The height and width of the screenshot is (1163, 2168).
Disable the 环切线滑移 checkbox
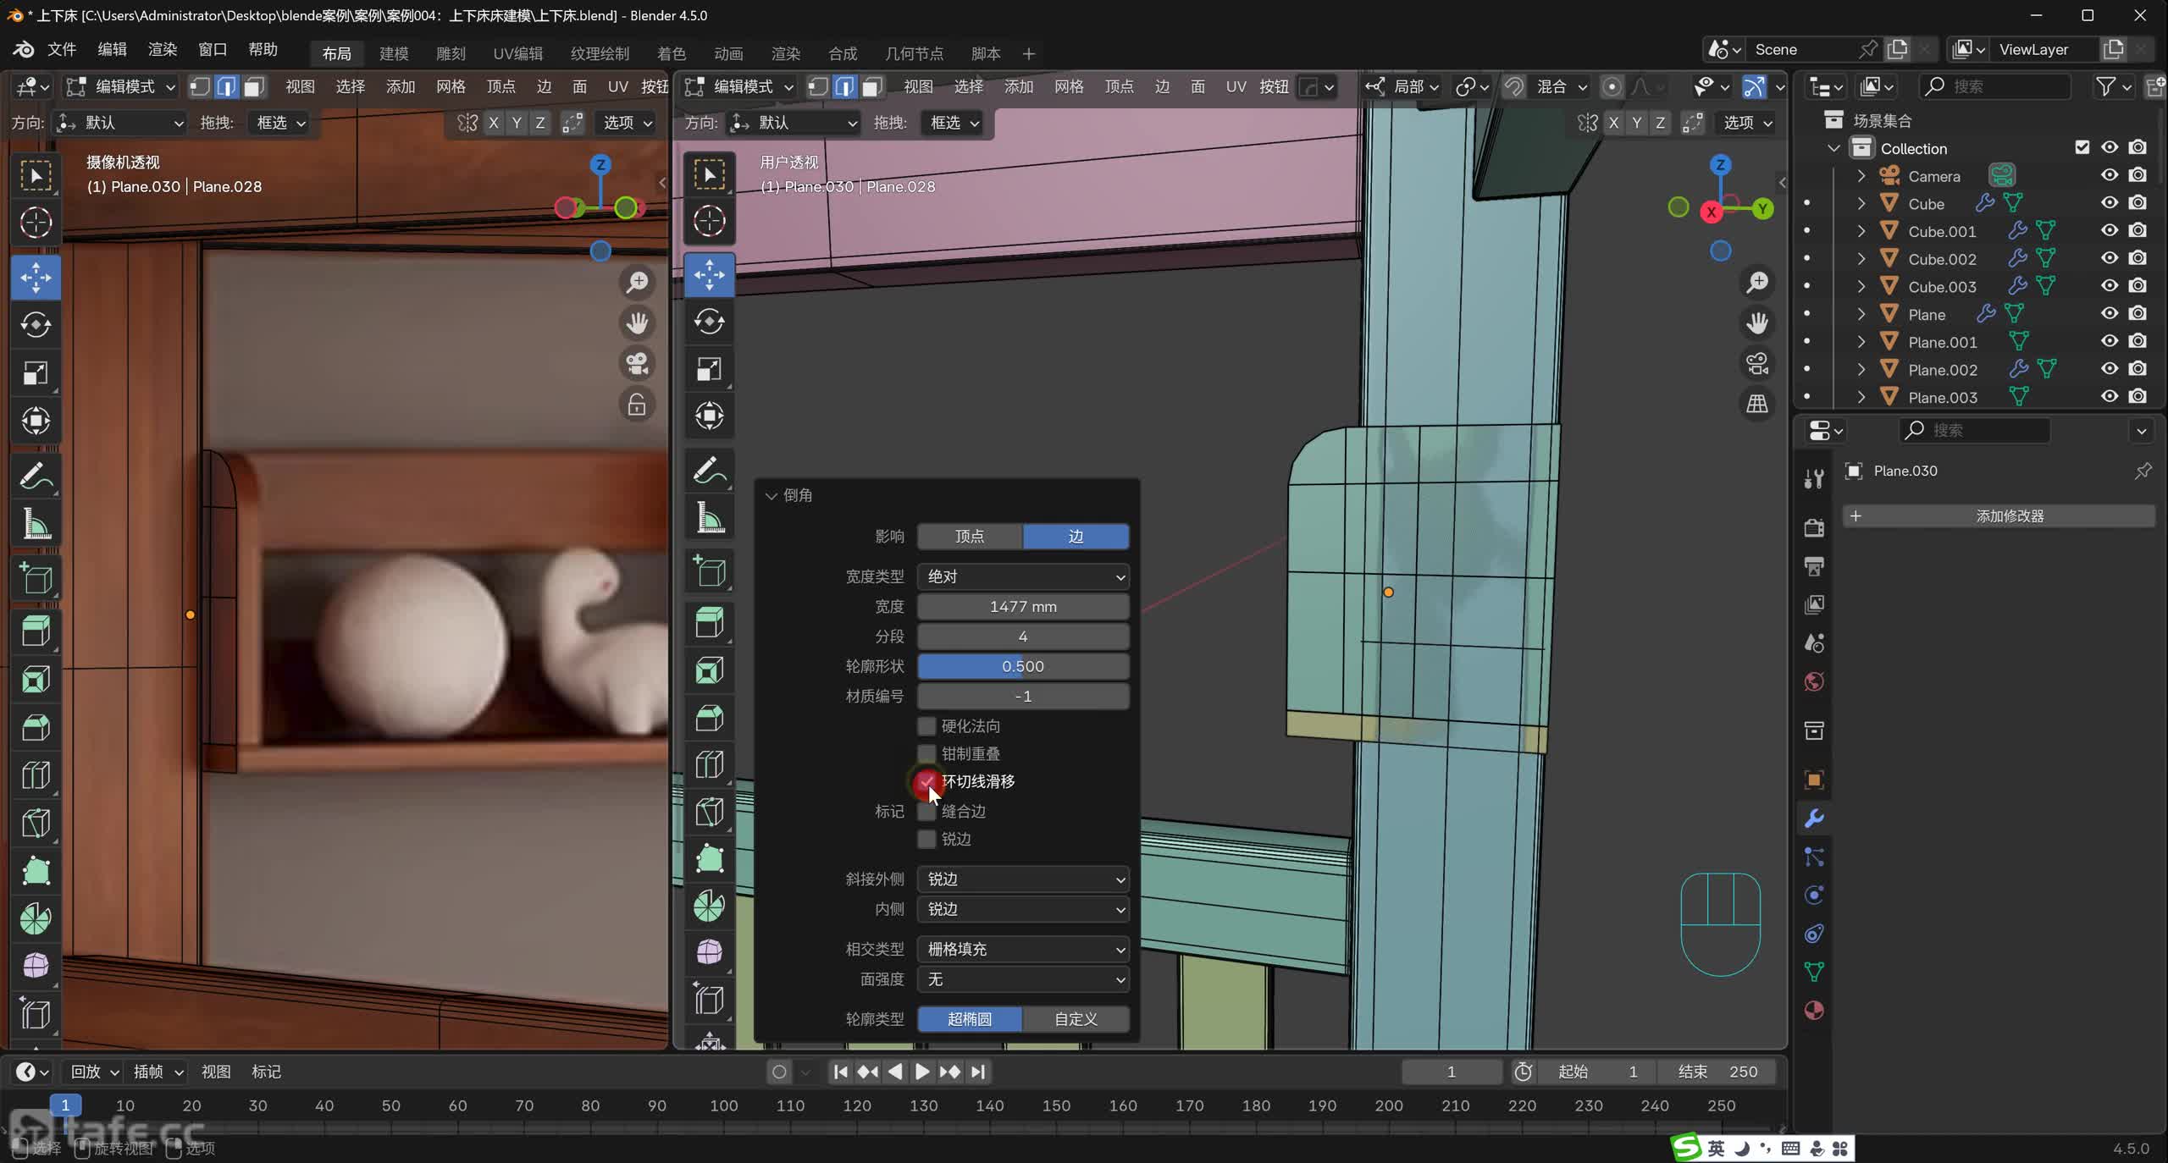pyautogui.click(x=926, y=780)
